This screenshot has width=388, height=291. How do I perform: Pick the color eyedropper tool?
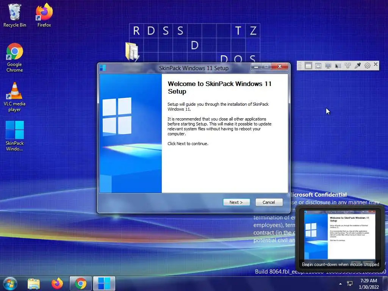tap(358, 66)
